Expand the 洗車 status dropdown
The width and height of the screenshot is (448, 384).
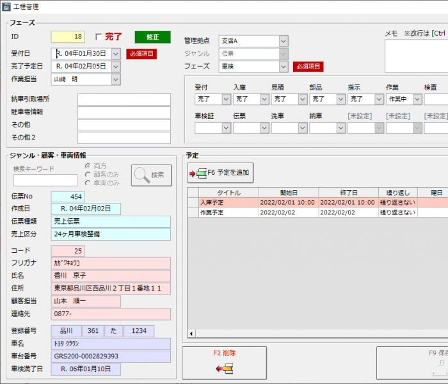pyautogui.click(x=303, y=128)
